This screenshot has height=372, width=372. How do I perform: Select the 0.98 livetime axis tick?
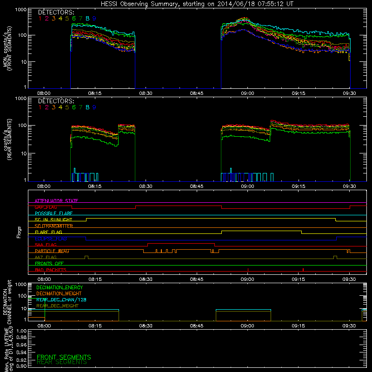coord(21,338)
